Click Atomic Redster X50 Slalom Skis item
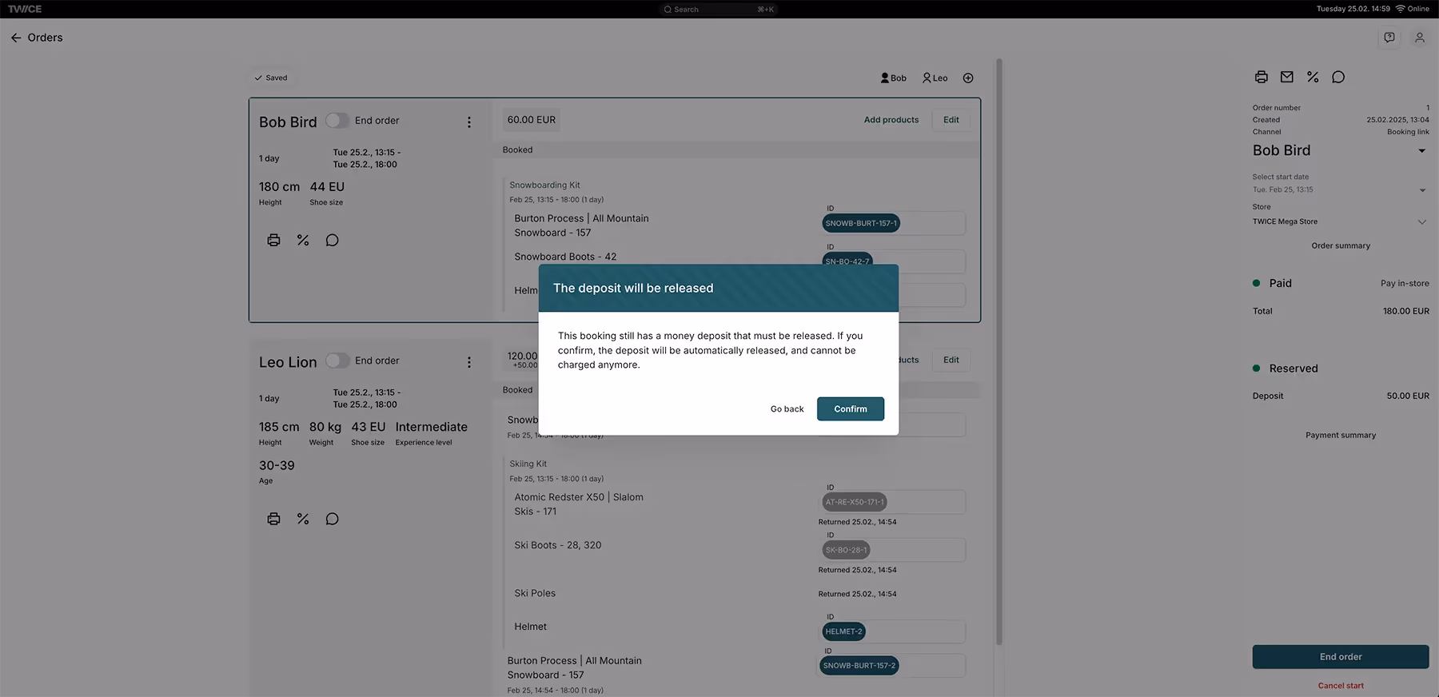1439x697 pixels. (x=579, y=504)
